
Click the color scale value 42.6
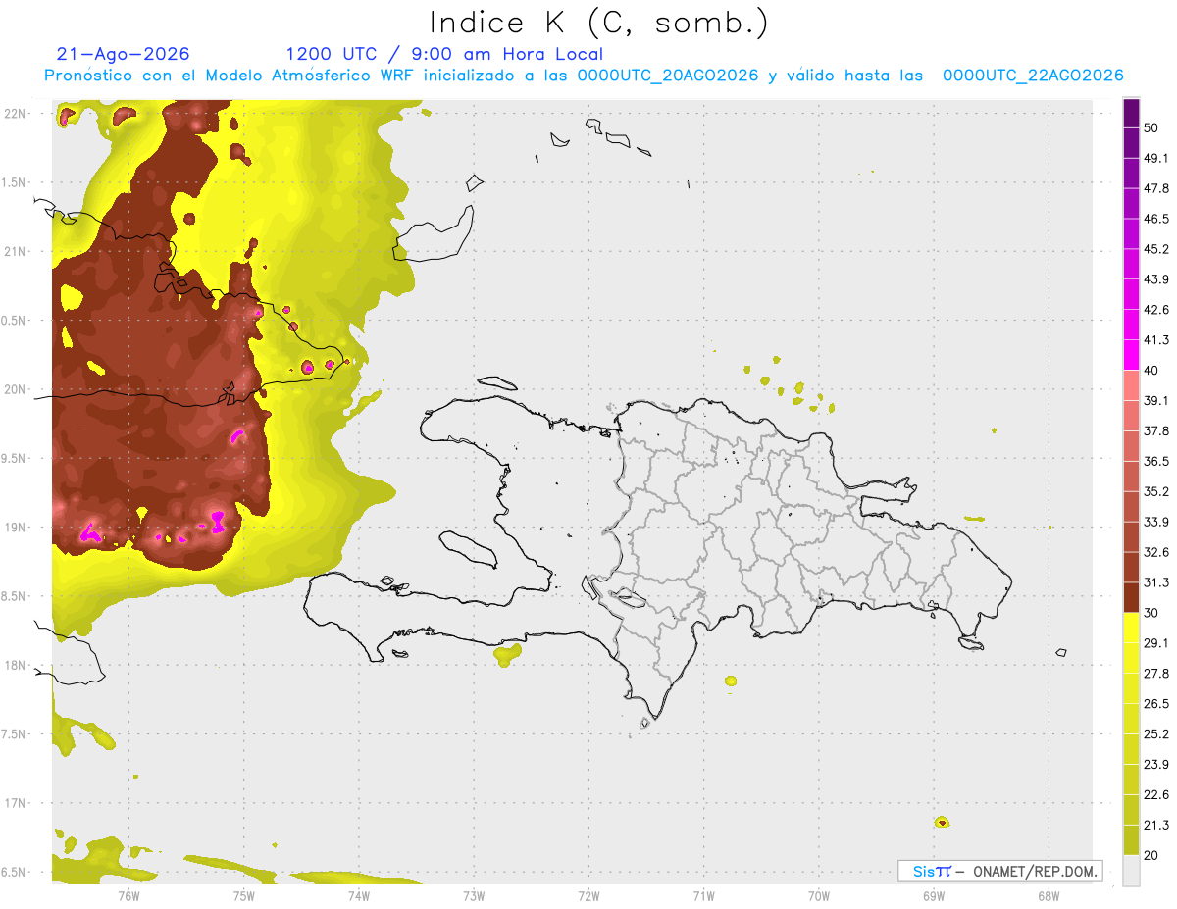pos(1156,311)
